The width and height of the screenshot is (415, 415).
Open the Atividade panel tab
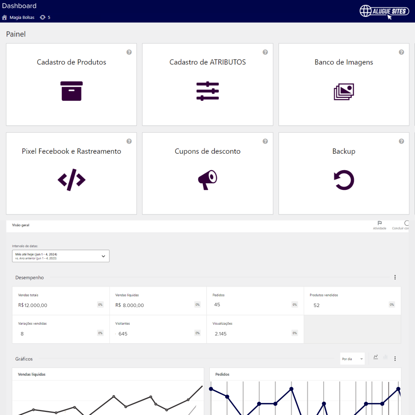point(380,225)
